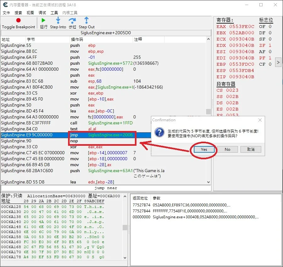Close the Confirmation dialog with X
The width and height of the screenshot is (283, 267).
pyautogui.click(x=260, y=120)
